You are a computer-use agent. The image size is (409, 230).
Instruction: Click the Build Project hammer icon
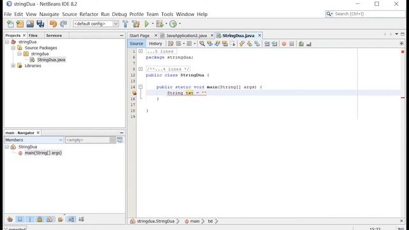click(125, 24)
